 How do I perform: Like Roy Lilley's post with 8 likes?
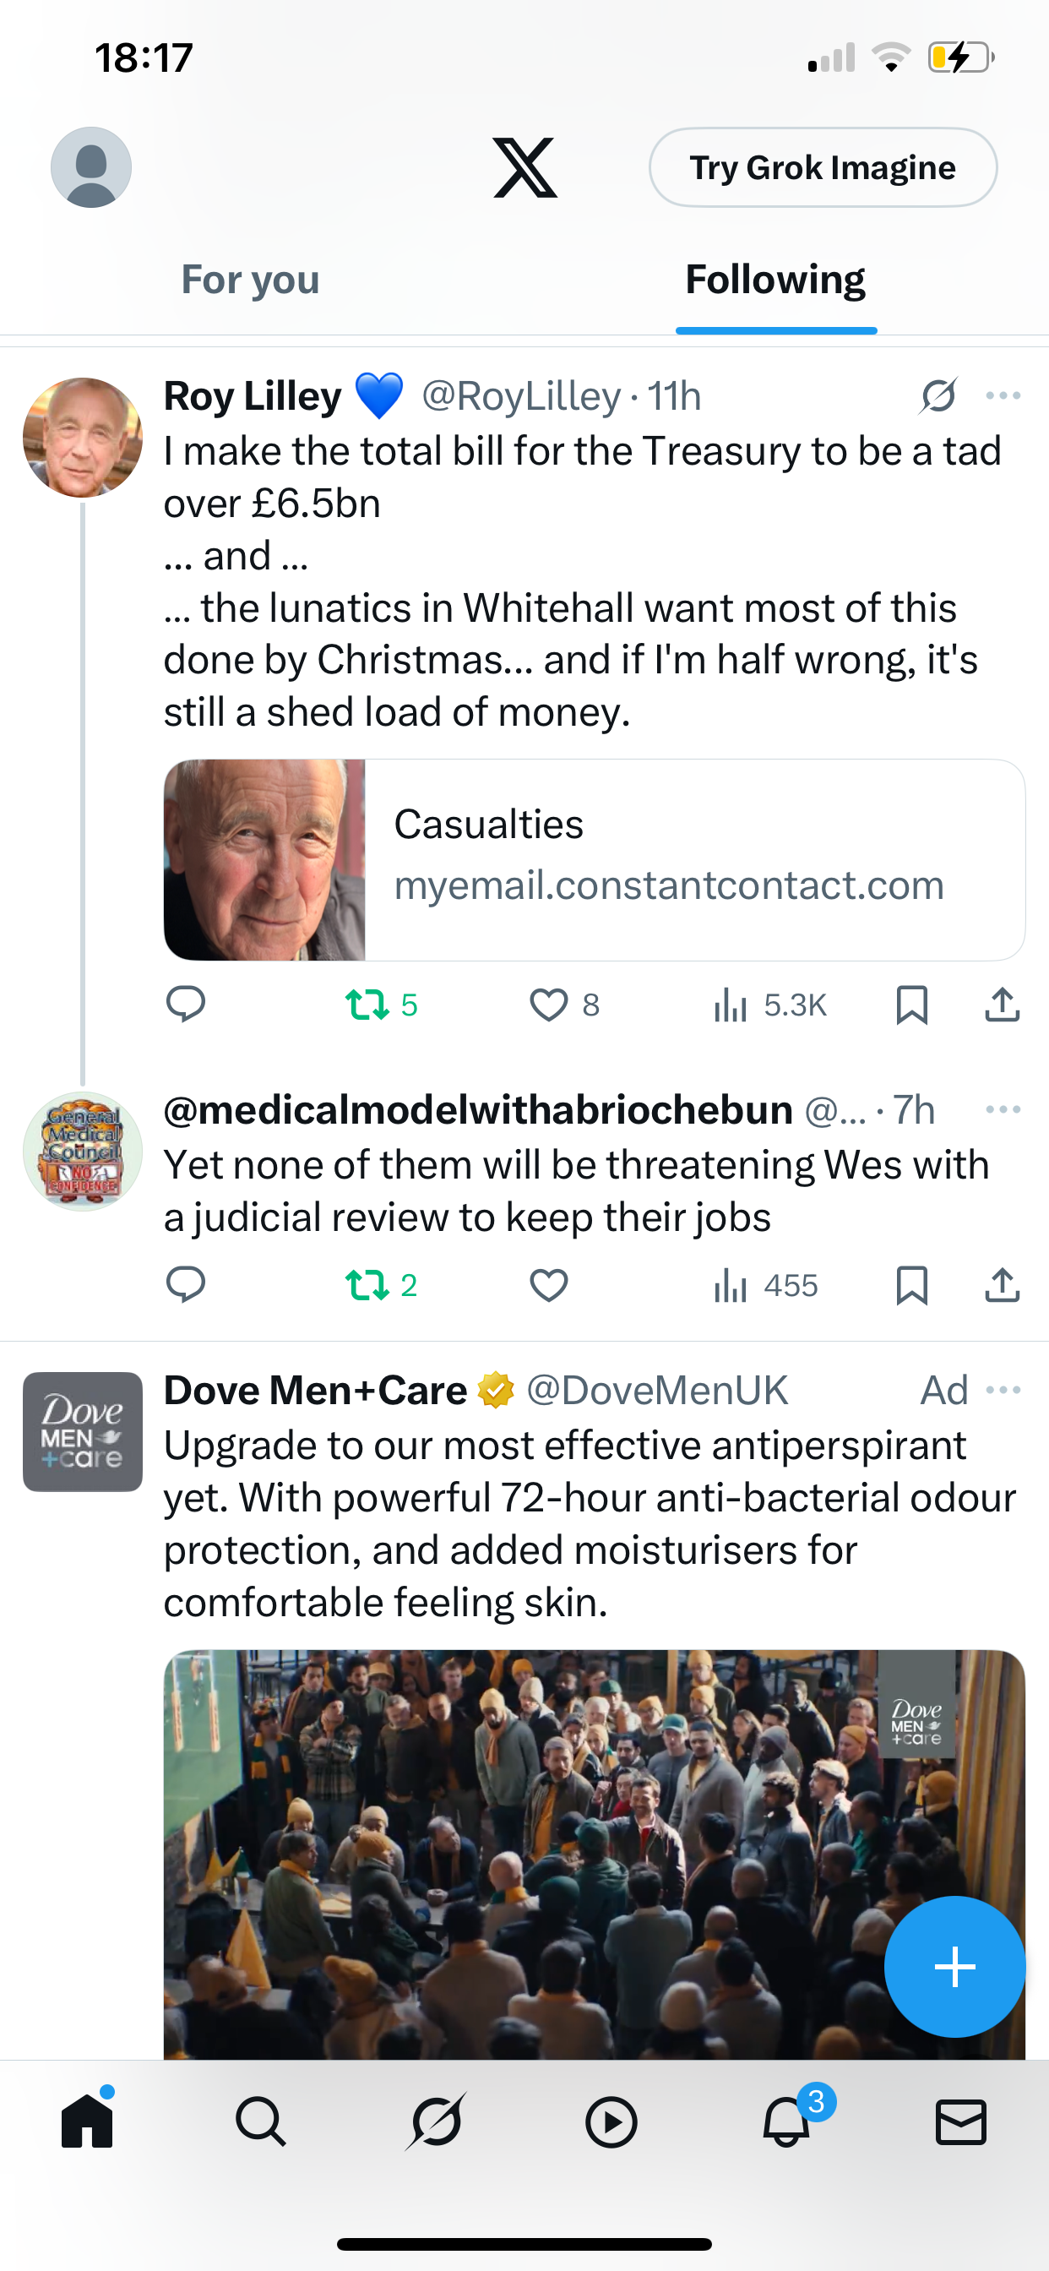click(549, 1005)
